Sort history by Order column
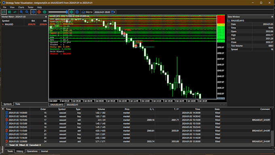This screenshot has height=155, width=275. pos(43,109)
